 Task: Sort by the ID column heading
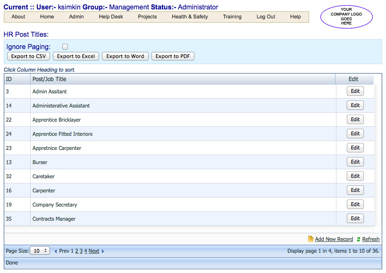pos(9,79)
